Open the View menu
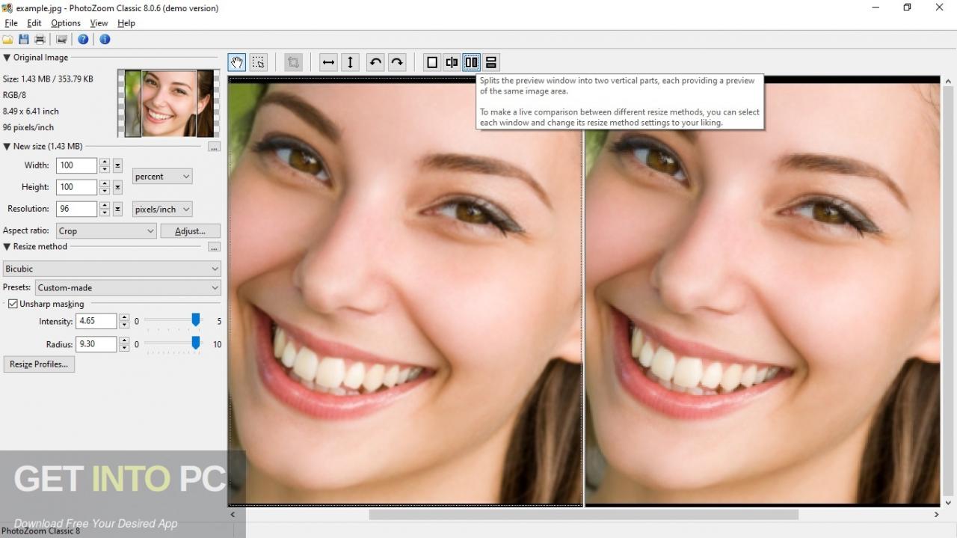 click(99, 23)
